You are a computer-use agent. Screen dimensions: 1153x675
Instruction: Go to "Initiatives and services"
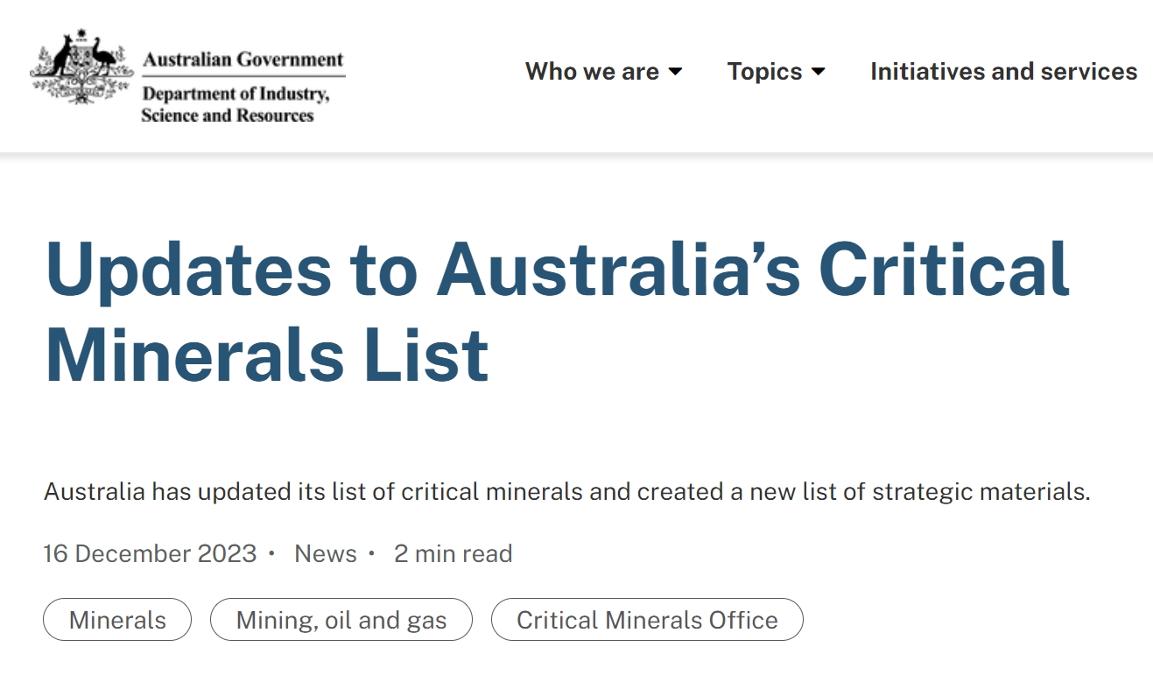(x=1003, y=72)
